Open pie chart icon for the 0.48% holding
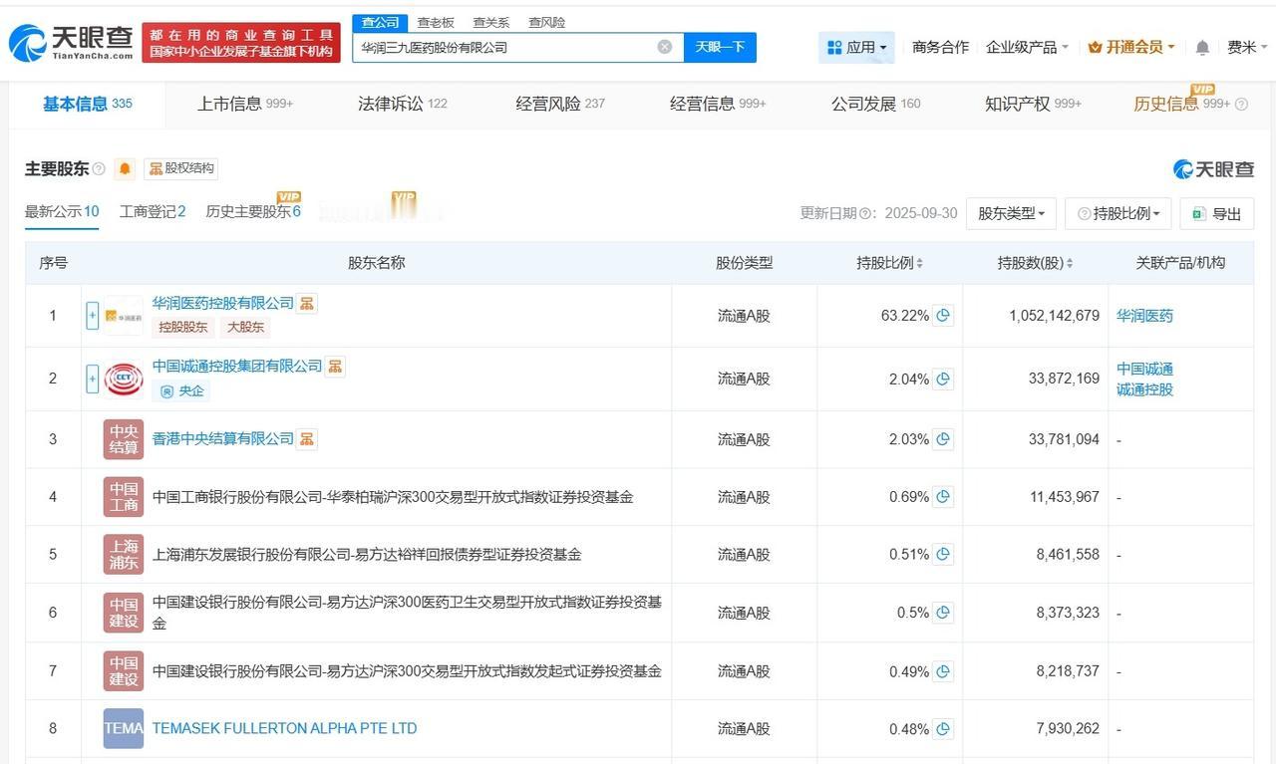This screenshot has height=764, width=1276. [943, 729]
